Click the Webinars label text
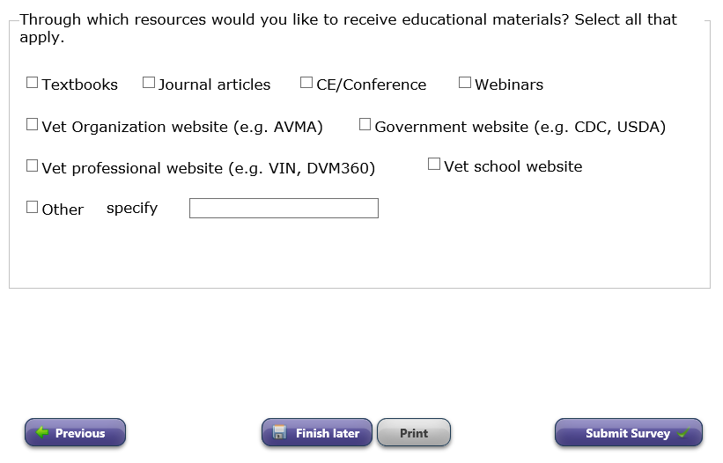This screenshot has width=723, height=463. click(x=509, y=85)
